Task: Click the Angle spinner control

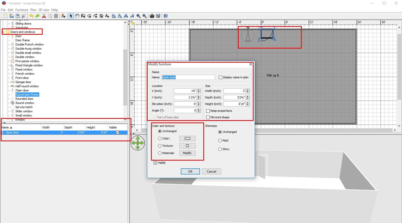Action: 199,110
